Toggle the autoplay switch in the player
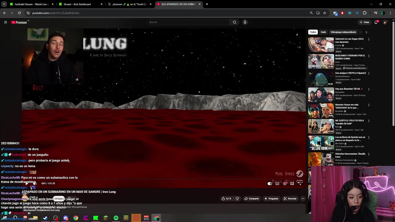Image resolution: width=395 pixels, height=222 pixels. pos(270,183)
